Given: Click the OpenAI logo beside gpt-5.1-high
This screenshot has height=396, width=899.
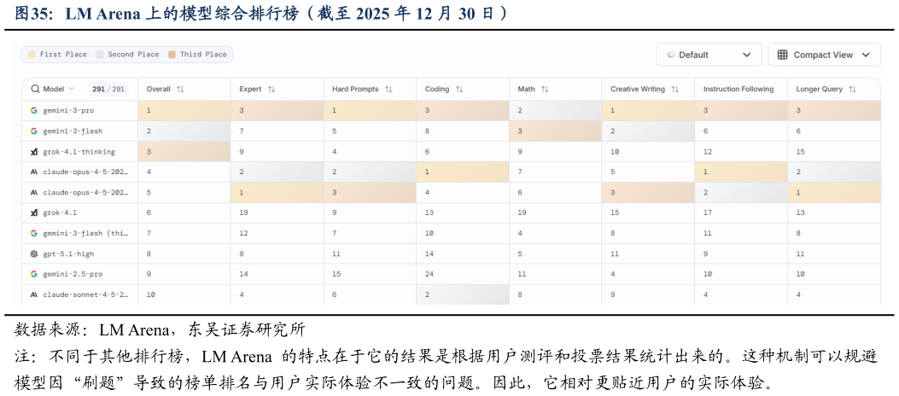Looking at the screenshot, I should point(34,253).
